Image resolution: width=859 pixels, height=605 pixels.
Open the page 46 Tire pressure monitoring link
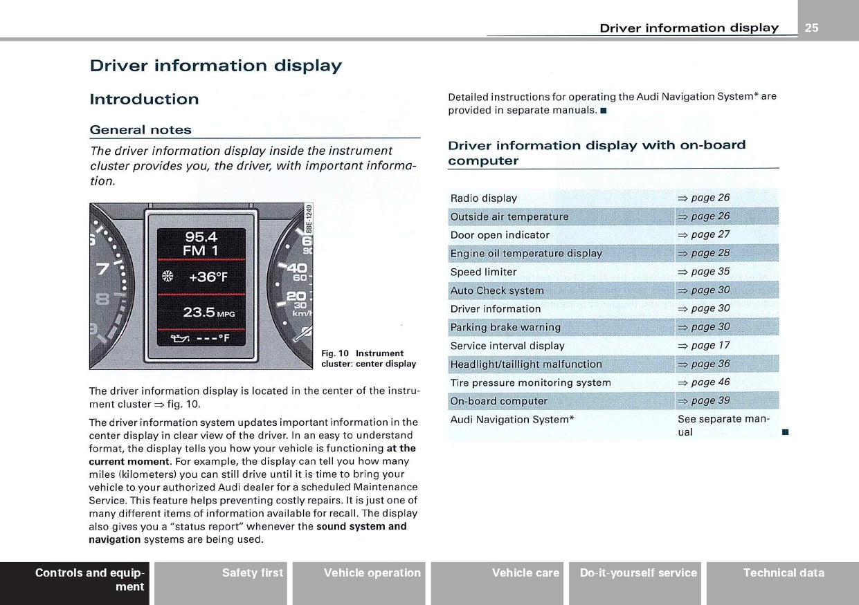[x=703, y=382]
